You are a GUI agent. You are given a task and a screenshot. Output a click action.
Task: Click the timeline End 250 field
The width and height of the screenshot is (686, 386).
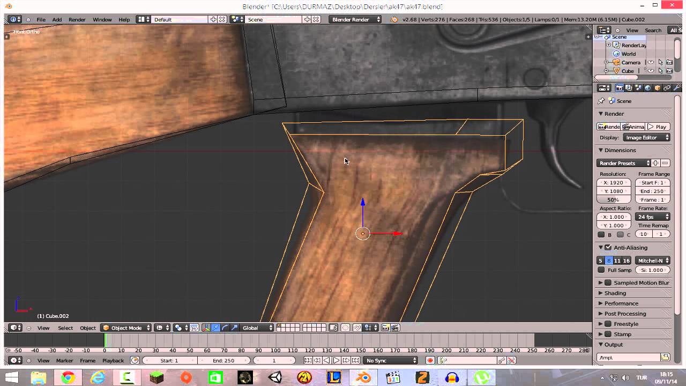223,360
